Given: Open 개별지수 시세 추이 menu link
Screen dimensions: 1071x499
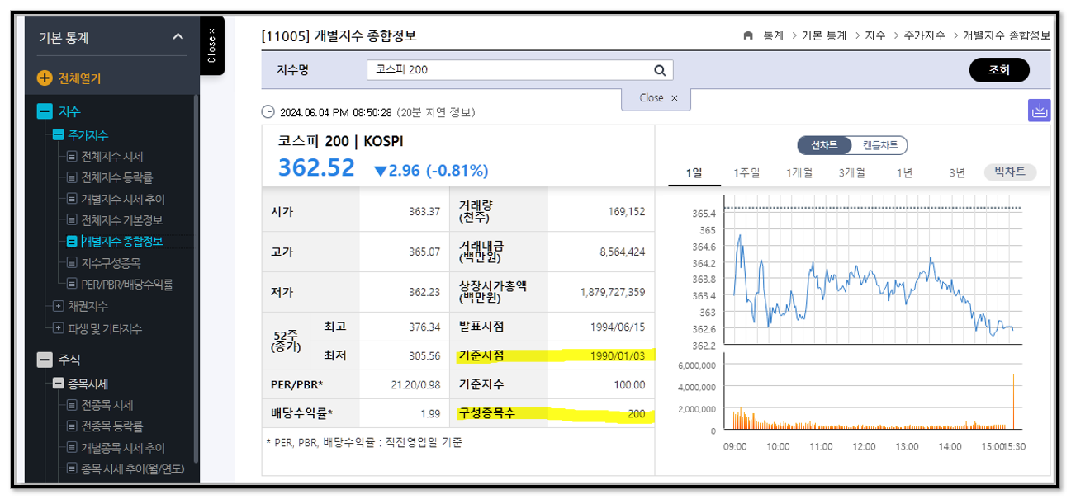Looking at the screenshot, I should pyautogui.click(x=123, y=199).
